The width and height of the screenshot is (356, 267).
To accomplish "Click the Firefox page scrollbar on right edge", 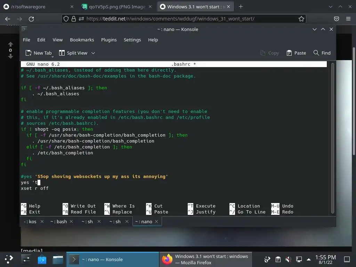I will 354,101.
